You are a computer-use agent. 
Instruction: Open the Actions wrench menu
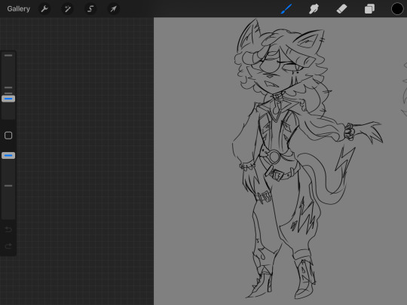[x=44, y=9]
